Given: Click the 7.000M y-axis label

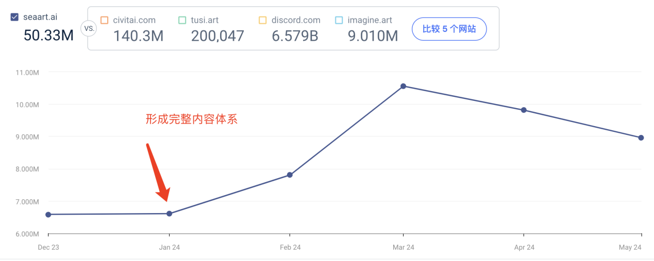Looking at the screenshot, I should 28,202.
